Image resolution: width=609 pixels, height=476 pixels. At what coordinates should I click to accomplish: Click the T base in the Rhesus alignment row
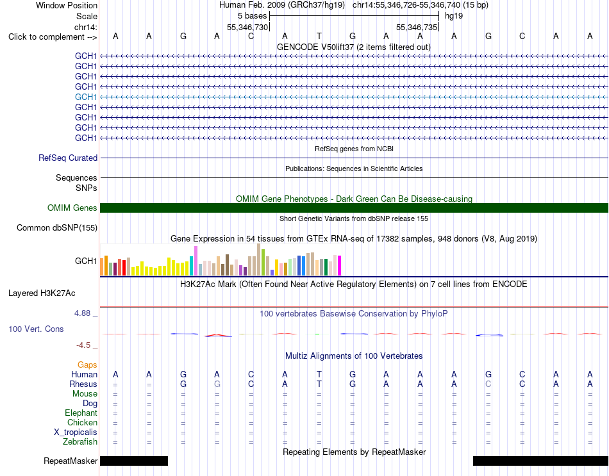[x=319, y=384]
